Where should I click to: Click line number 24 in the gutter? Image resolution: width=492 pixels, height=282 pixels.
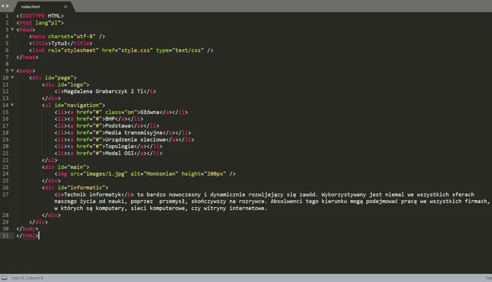point(5,174)
